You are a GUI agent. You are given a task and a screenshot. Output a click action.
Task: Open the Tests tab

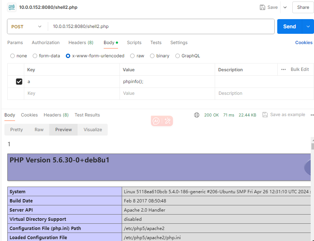(x=156, y=43)
